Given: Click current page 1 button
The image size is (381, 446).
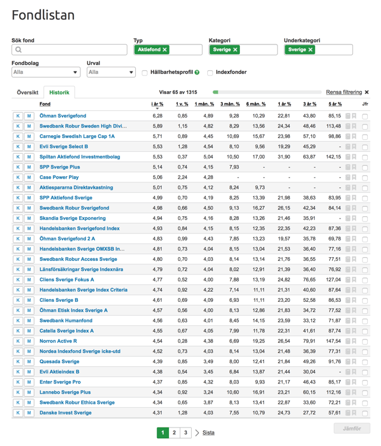Looking at the screenshot, I should point(163,433).
